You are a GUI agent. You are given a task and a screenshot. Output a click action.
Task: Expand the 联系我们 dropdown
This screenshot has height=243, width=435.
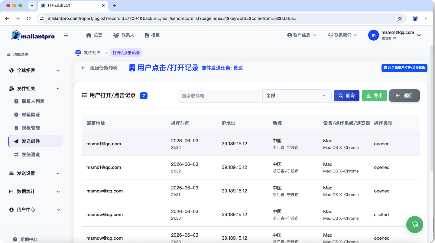pyautogui.click(x=343, y=35)
